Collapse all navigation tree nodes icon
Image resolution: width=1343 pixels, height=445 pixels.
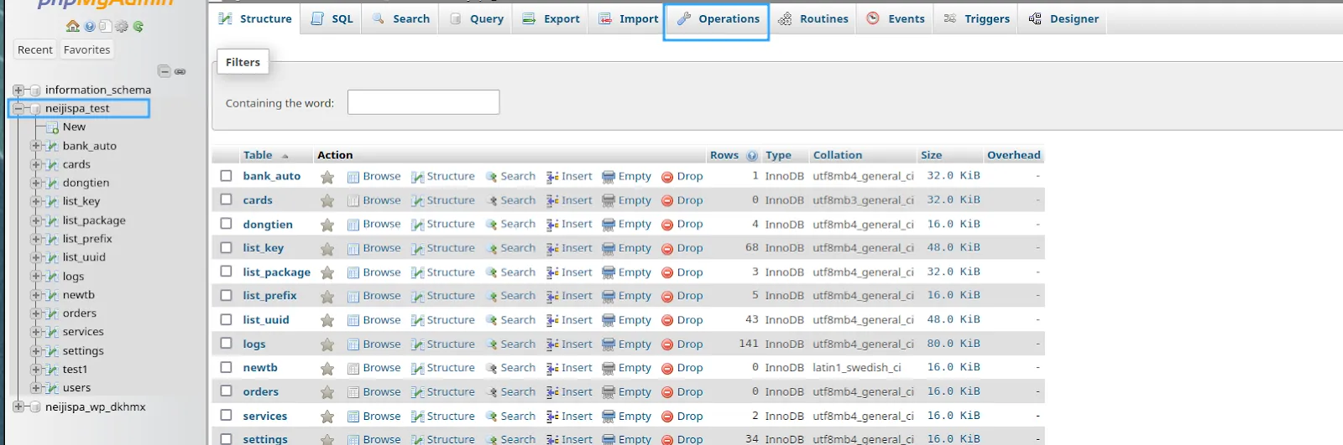(x=165, y=71)
